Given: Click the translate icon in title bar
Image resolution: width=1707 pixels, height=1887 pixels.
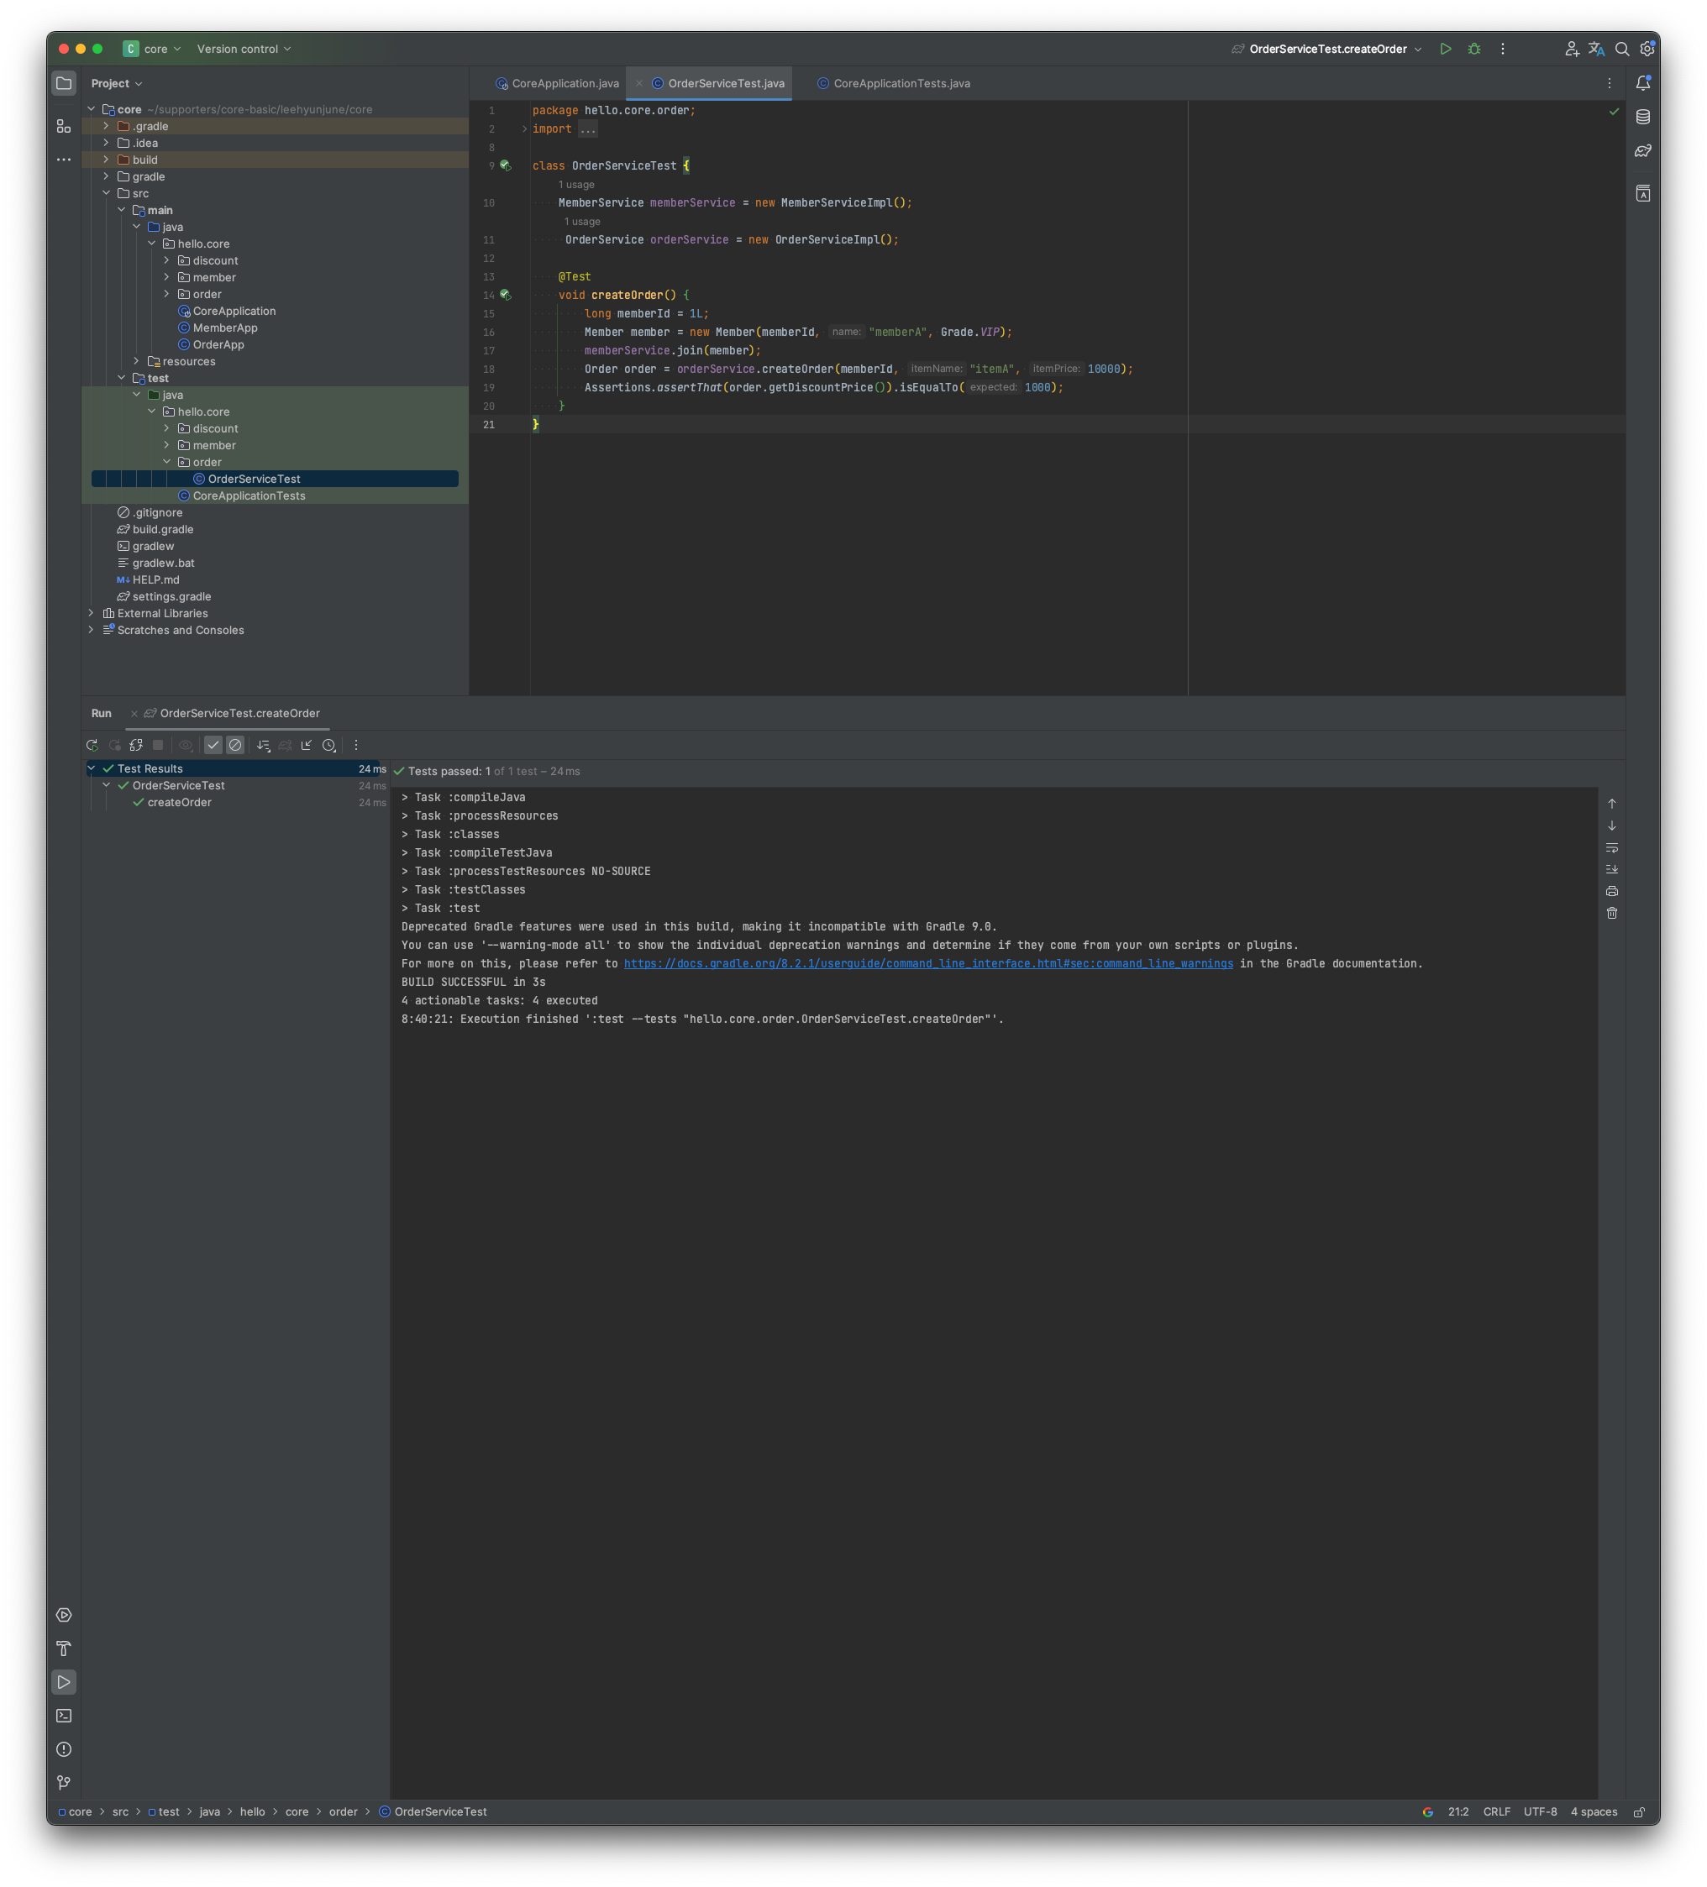Looking at the screenshot, I should pos(1596,49).
